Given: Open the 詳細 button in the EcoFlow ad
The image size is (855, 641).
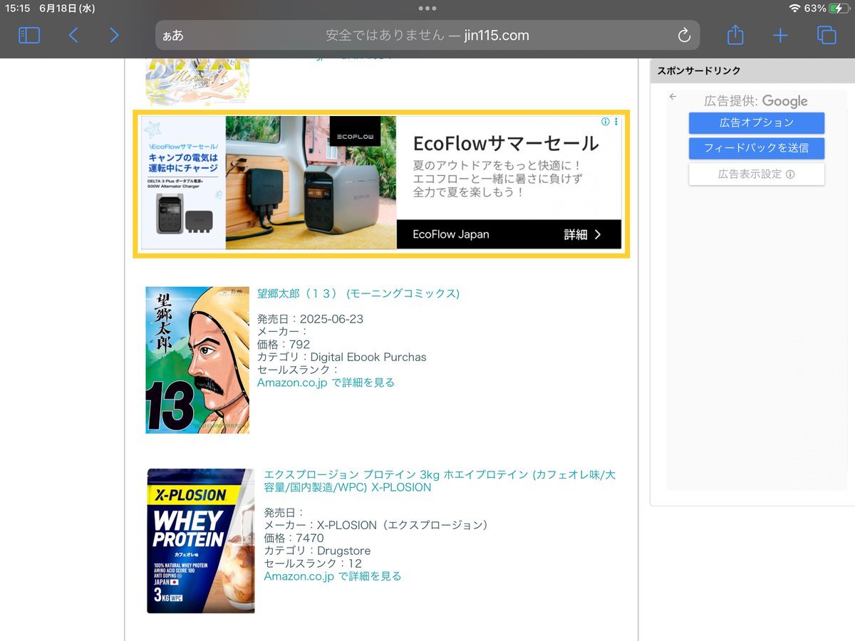Looking at the screenshot, I should [x=583, y=234].
